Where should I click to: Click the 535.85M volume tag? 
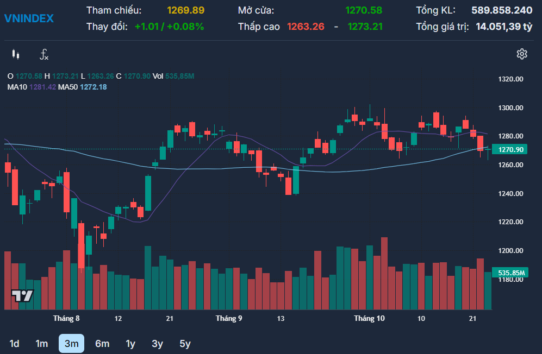510,273
